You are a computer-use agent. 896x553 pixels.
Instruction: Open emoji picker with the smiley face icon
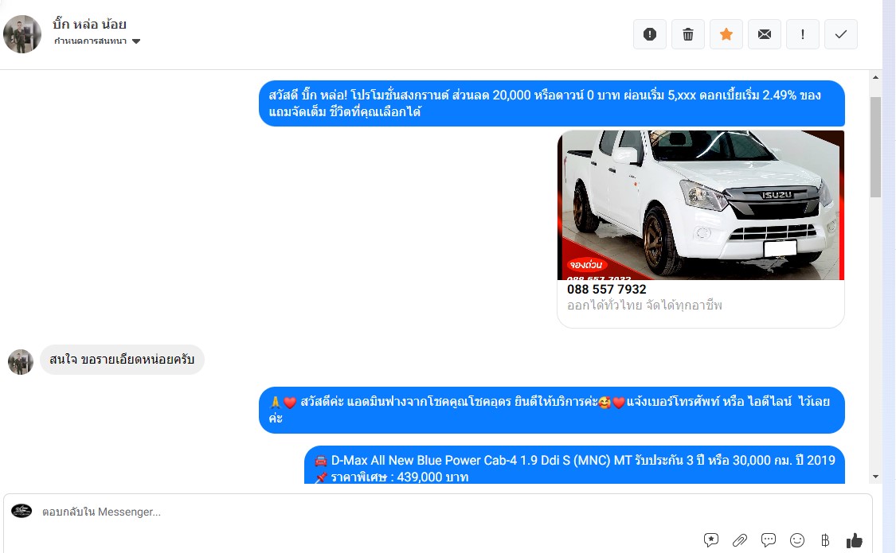tap(797, 540)
